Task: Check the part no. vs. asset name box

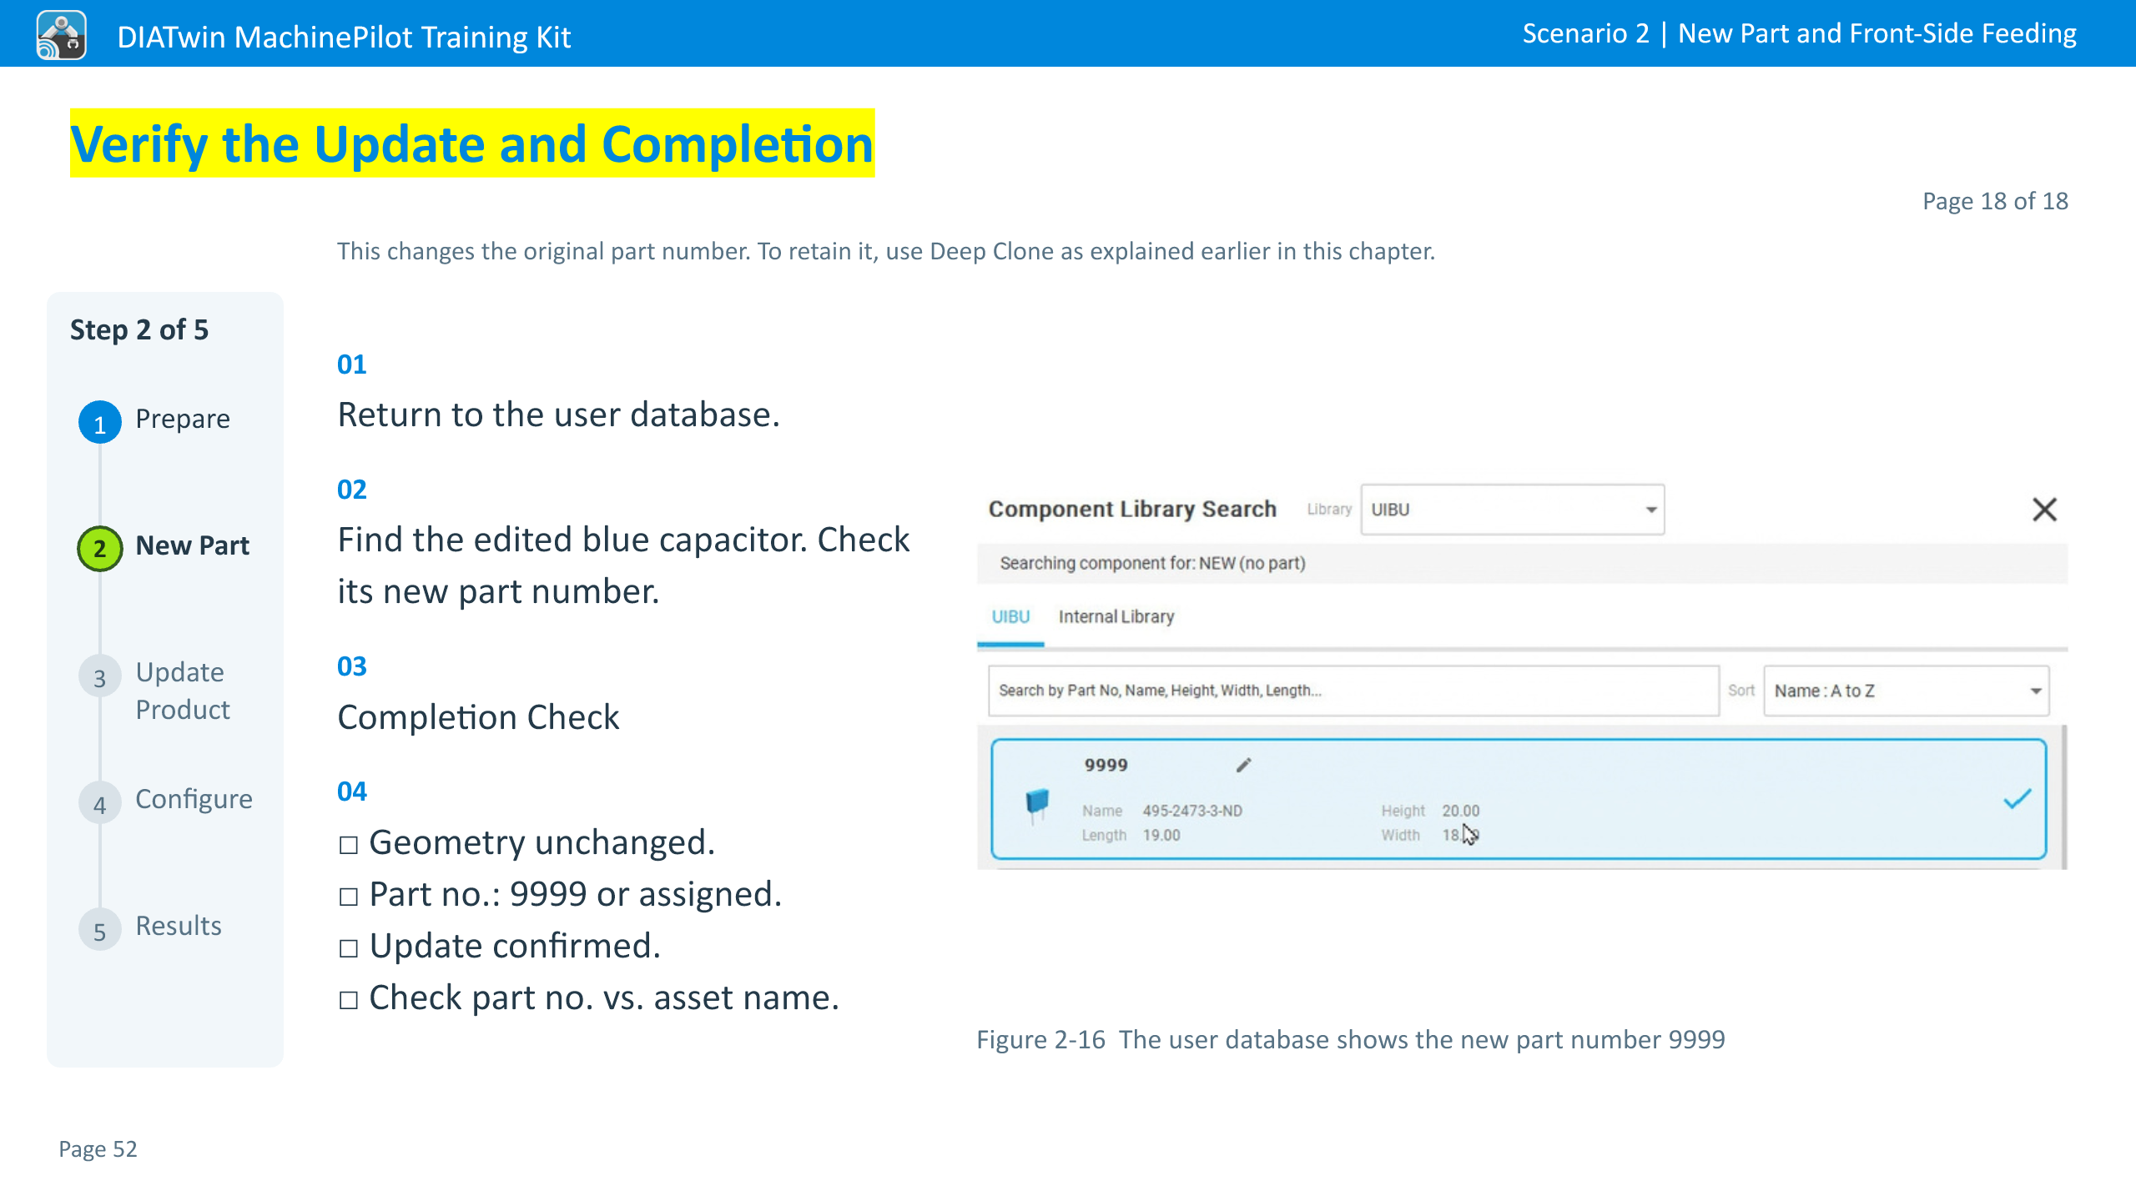Action: [349, 1000]
